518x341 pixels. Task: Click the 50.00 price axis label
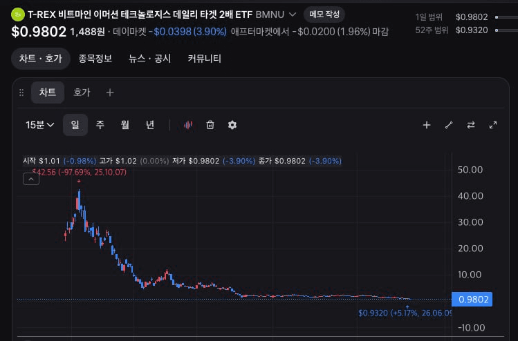click(470, 170)
